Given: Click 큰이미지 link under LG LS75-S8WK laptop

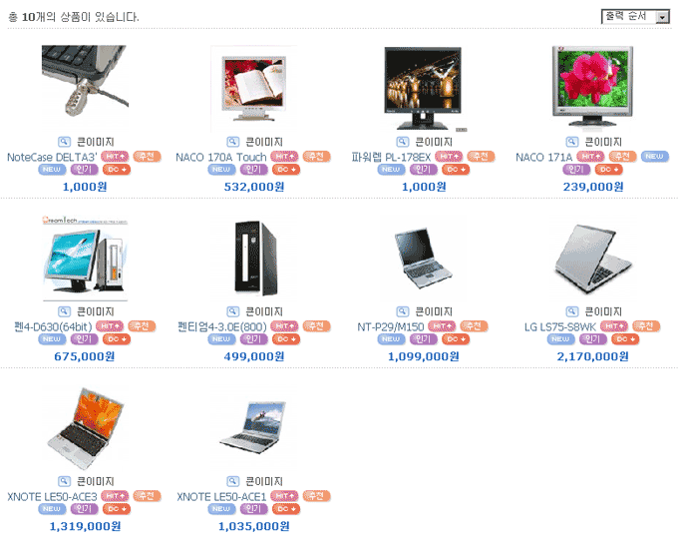Looking at the screenshot, I should tap(603, 311).
